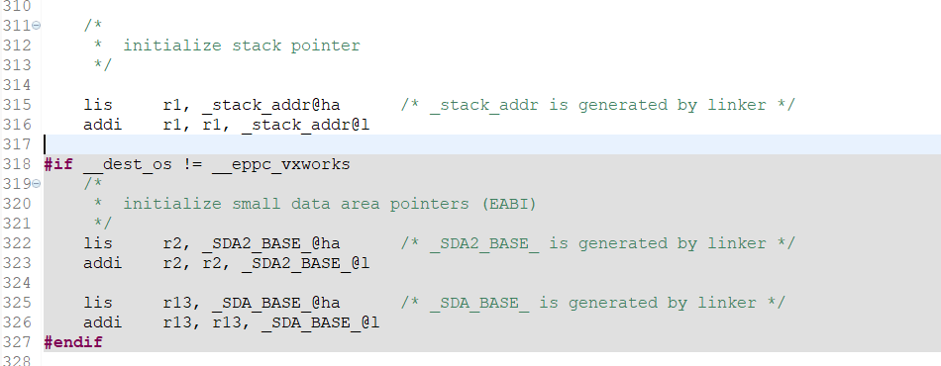This screenshot has height=366, width=941.
Task: Click 'initialize small data area pointers' comment
Action: point(296,204)
